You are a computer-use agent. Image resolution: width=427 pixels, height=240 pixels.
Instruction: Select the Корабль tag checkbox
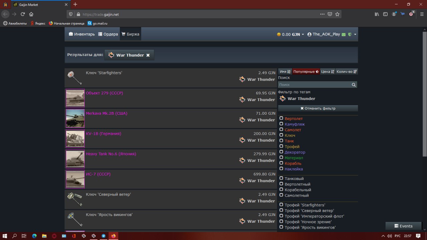click(281, 163)
